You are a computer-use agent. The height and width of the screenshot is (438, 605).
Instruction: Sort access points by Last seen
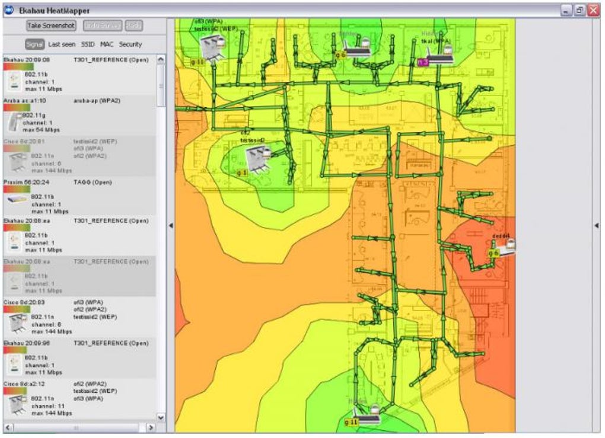pos(62,44)
